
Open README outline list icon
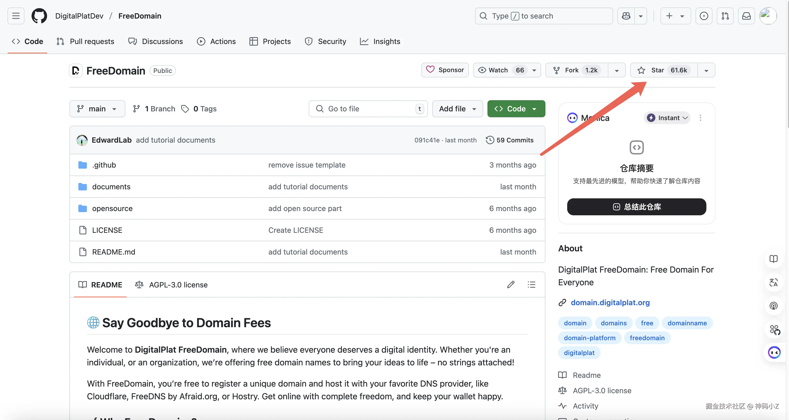[531, 285]
